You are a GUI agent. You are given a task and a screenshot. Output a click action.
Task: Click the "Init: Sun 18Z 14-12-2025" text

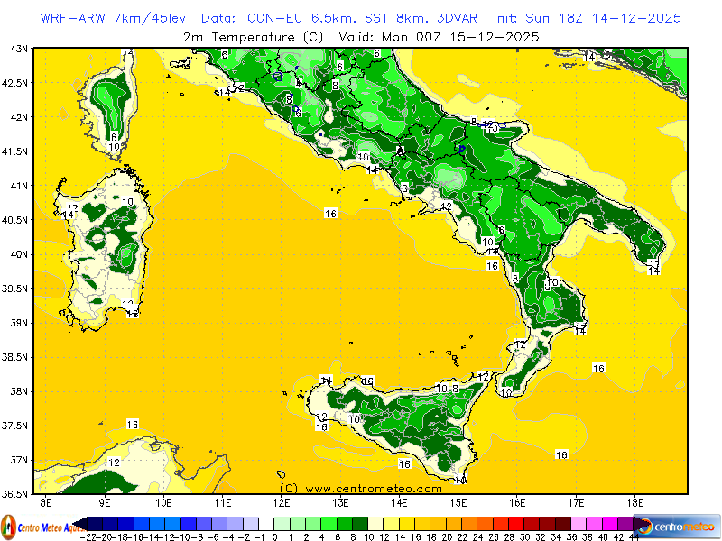[588, 18]
